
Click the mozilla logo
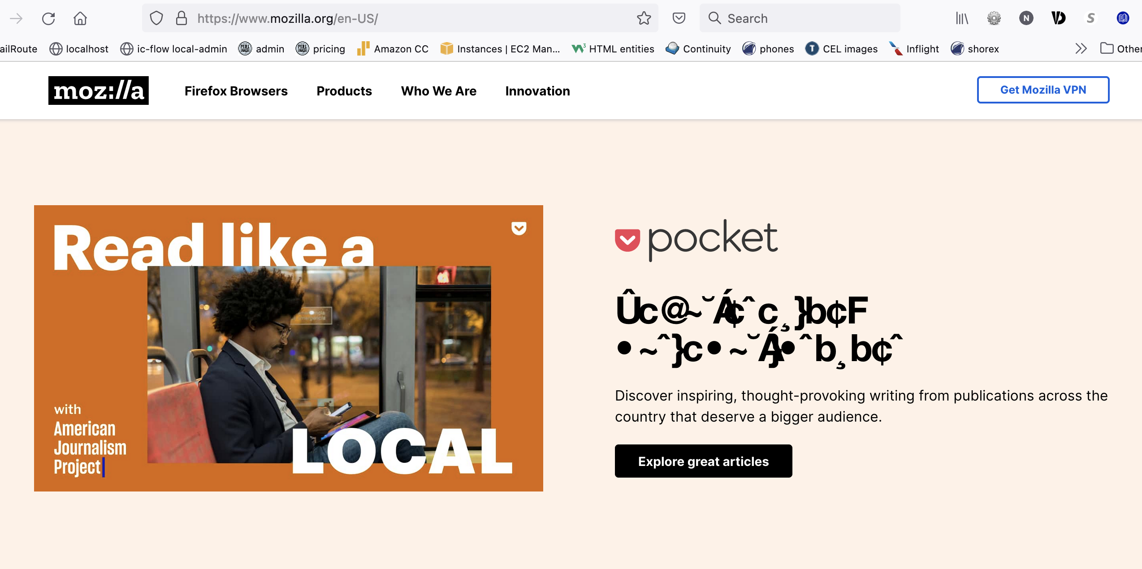(98, 91)
